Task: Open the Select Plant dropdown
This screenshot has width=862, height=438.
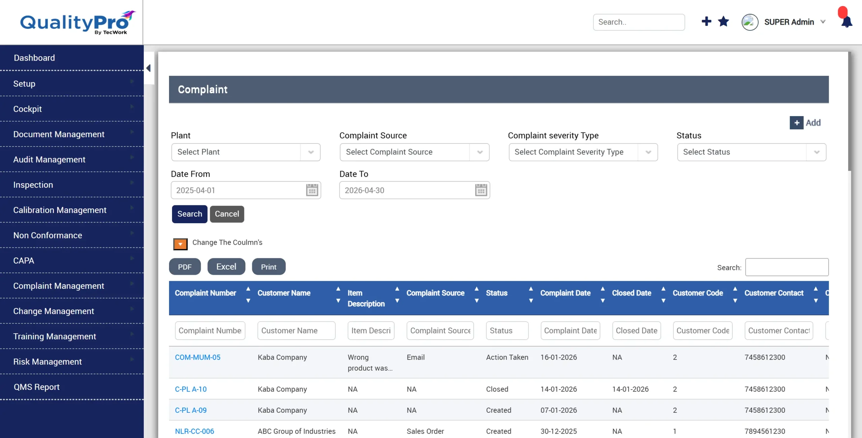Action: tap(246, 152)
